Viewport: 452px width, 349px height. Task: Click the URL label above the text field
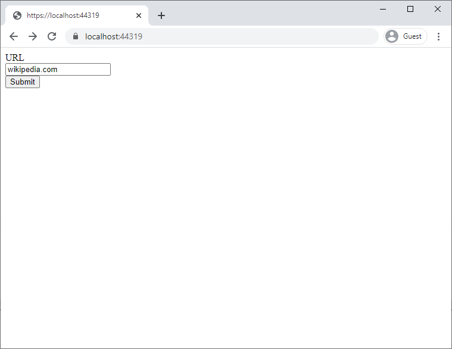[15, 58]
